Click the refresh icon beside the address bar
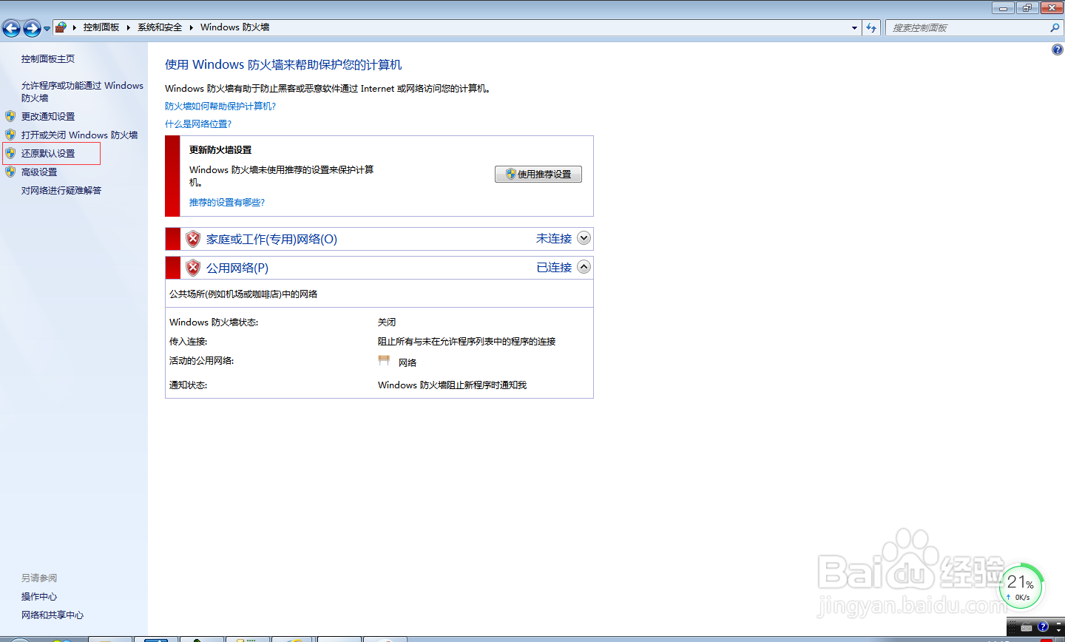Viewport: 1065px width, 642px height. [871, 27]
